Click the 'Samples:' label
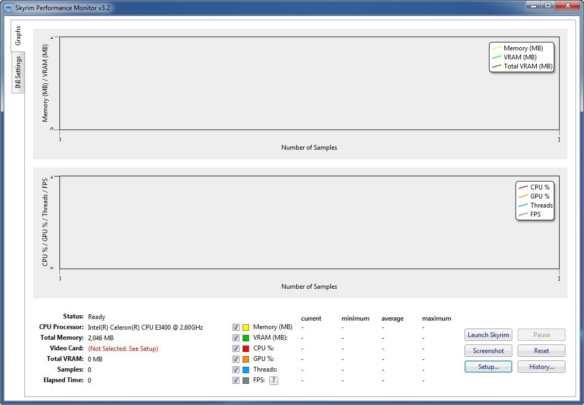584x405 pixels. [x=71, y=369]
